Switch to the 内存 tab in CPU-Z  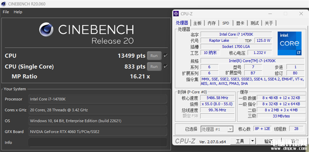click(212, 23)
